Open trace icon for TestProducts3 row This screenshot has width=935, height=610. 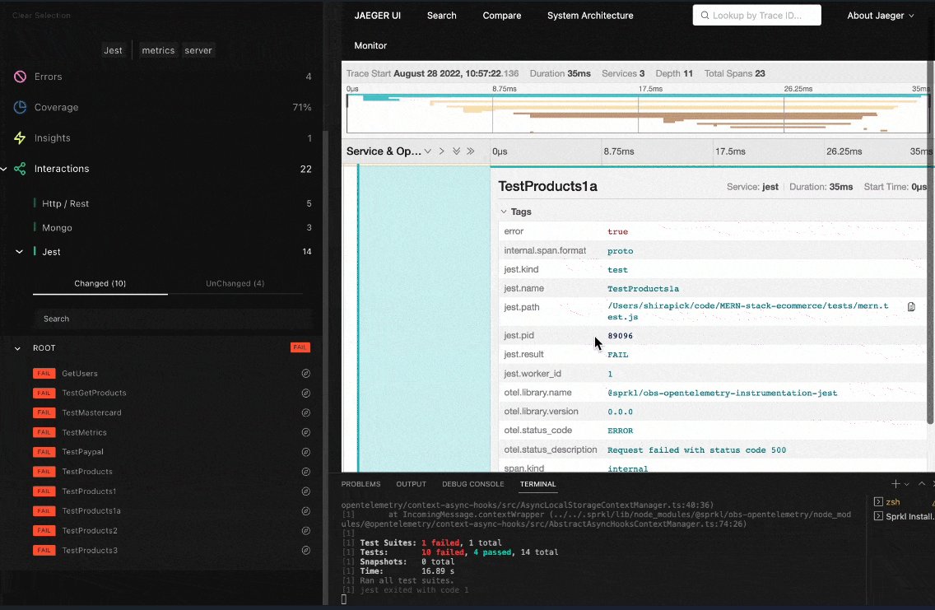point(306,551)
